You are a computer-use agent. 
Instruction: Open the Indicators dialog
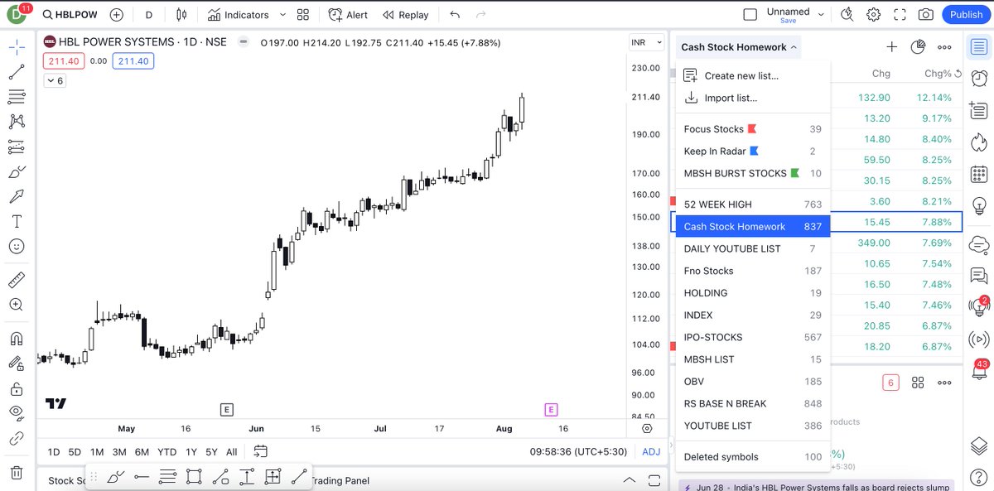coord(239,15)
